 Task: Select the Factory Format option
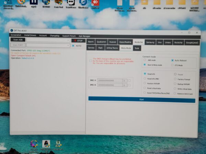point(175,79)
